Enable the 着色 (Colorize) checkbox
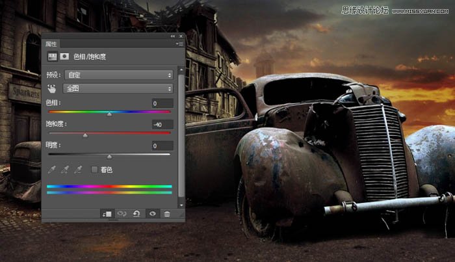Screen dimensions: 455x262 pyautogui.click(x=95, y=170)
